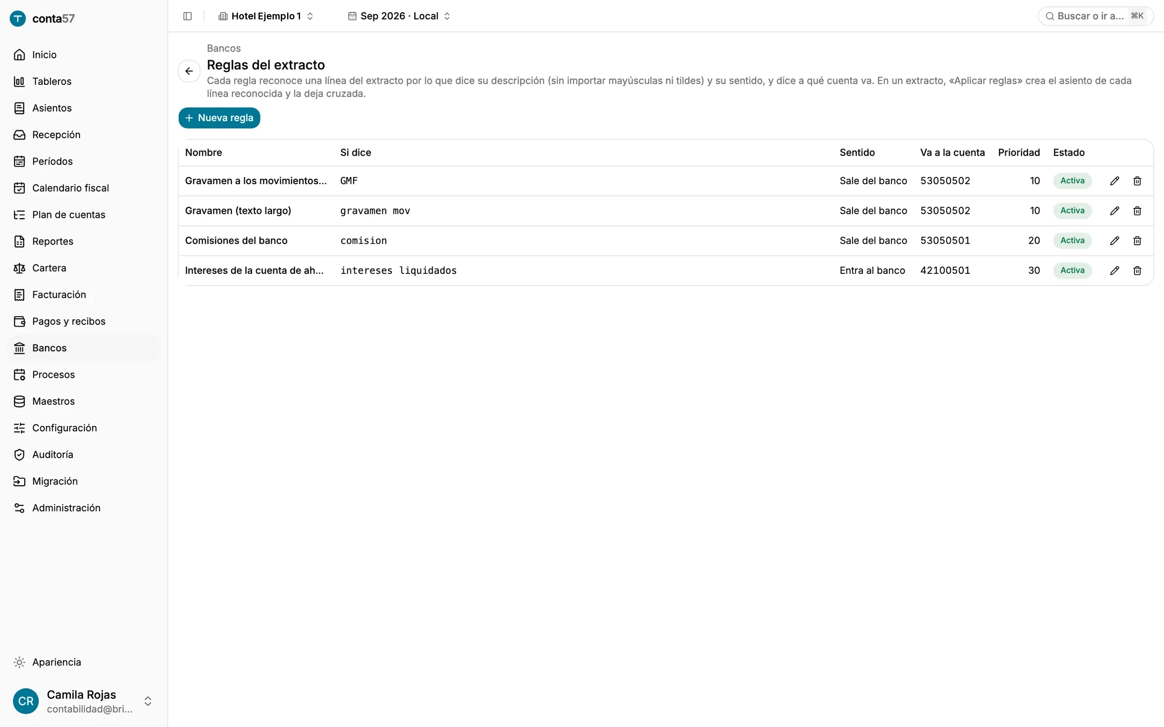Edit the Comisiones del banco rule
This screenshot has height=727, width=1164.
tap(1115, 240)
